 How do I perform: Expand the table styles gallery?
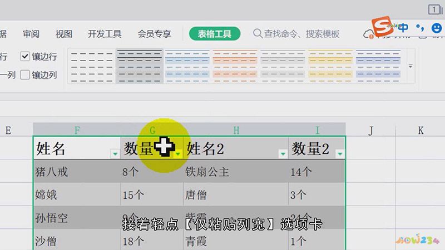click(411, 66)
